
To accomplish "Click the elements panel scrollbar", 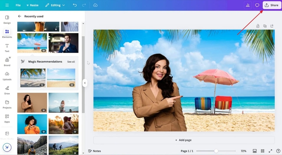I will point(83,74).
